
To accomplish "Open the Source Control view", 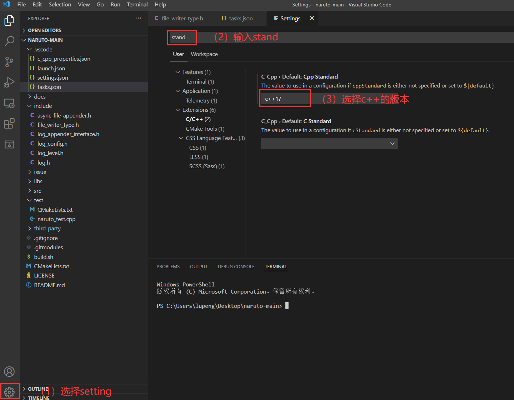I will pos(9,61).
